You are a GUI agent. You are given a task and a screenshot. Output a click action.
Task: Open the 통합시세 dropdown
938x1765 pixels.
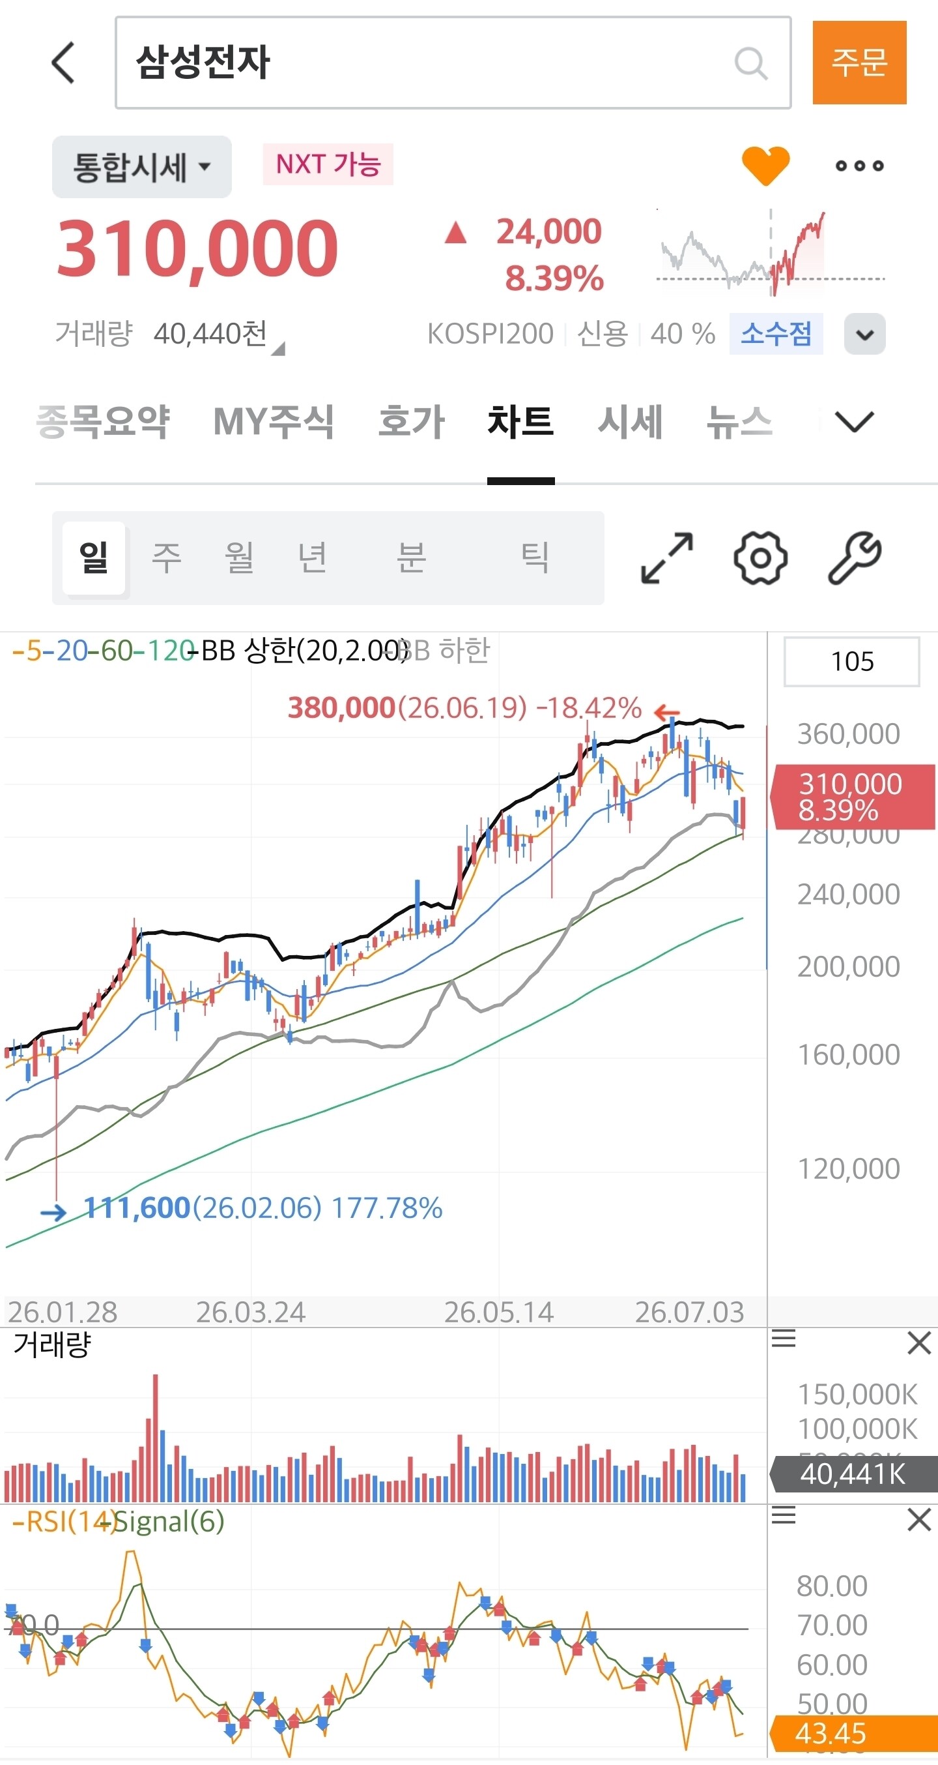(x=142, y=166)
